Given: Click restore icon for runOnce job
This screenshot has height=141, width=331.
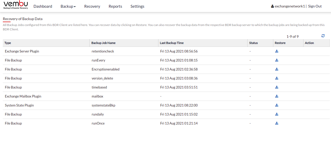Looking at the screenshot, I should [277, 123].
